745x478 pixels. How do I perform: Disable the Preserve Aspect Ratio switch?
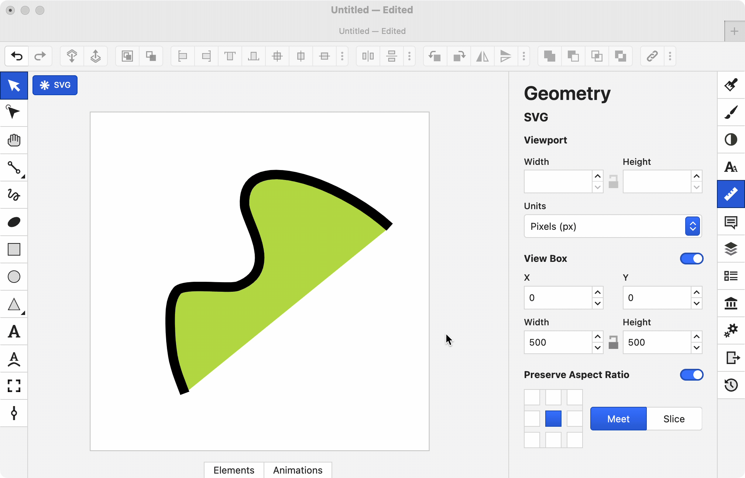point(691,375)
